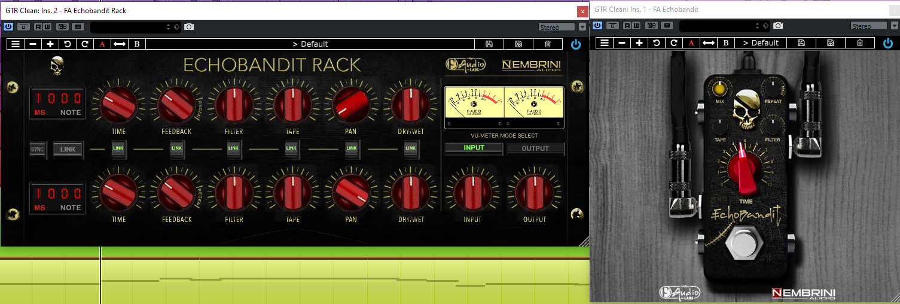The height and width of the screenshot is (304, 900).
Task: Click the large LINK button next to SYNC
Action: [x=68, y=149]
